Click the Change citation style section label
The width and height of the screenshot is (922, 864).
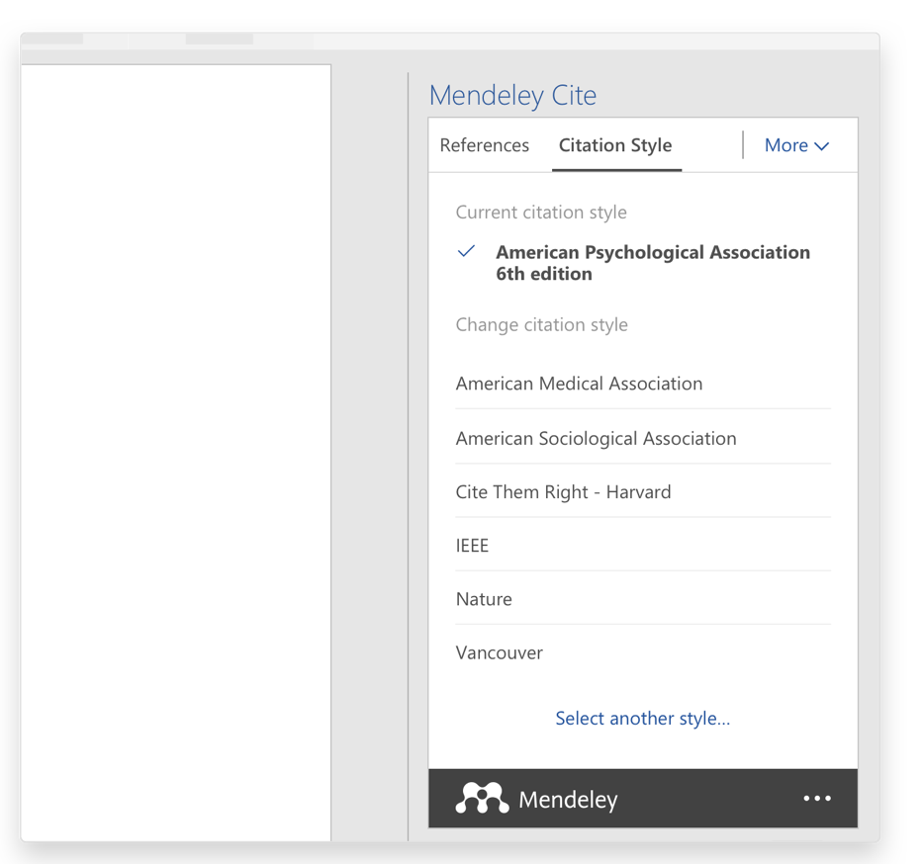click(542, 324)
